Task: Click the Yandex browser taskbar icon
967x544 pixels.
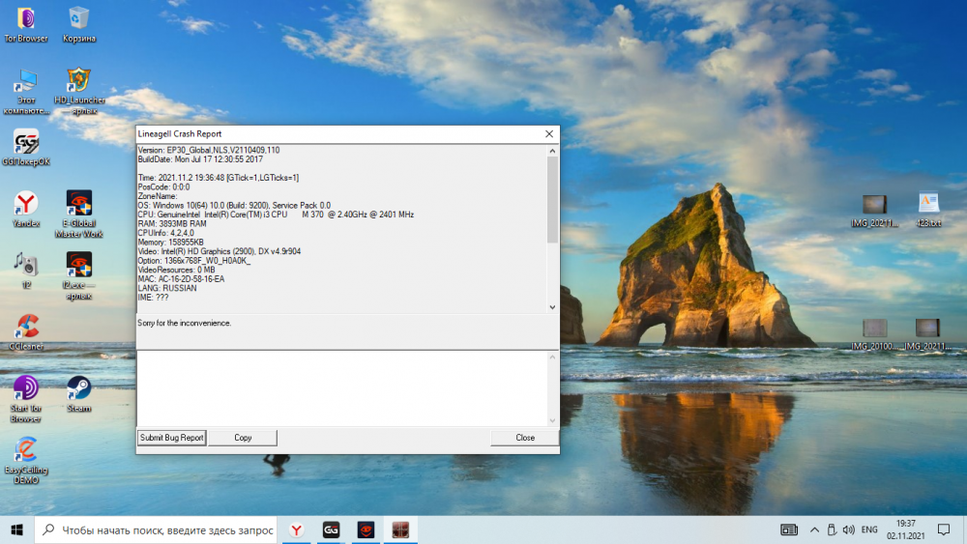Action: pos(298,530)
